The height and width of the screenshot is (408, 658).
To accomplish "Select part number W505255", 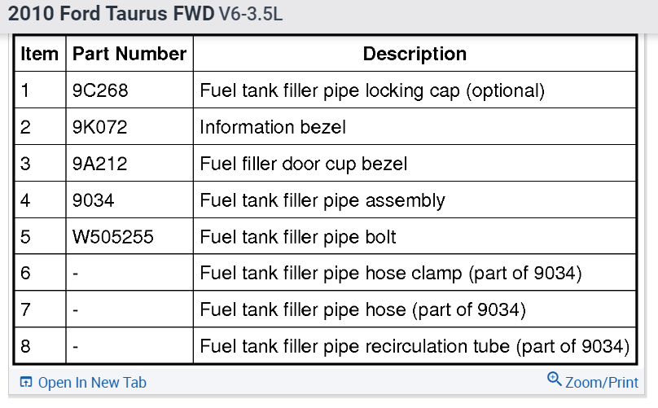I will (112, 237).
